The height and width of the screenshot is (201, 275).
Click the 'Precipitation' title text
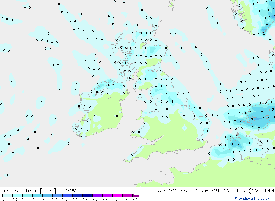click(18, 191)
